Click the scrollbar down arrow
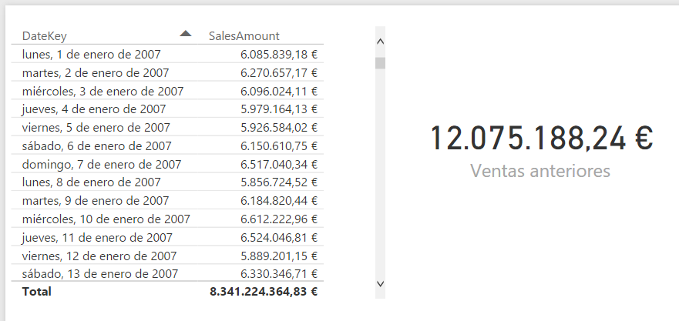679x321 pixels. coord(381,284)
